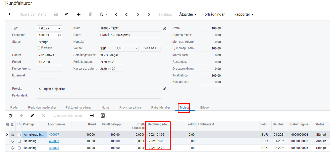
Task: Open the Bilagor tab
Action: [205, 107]
